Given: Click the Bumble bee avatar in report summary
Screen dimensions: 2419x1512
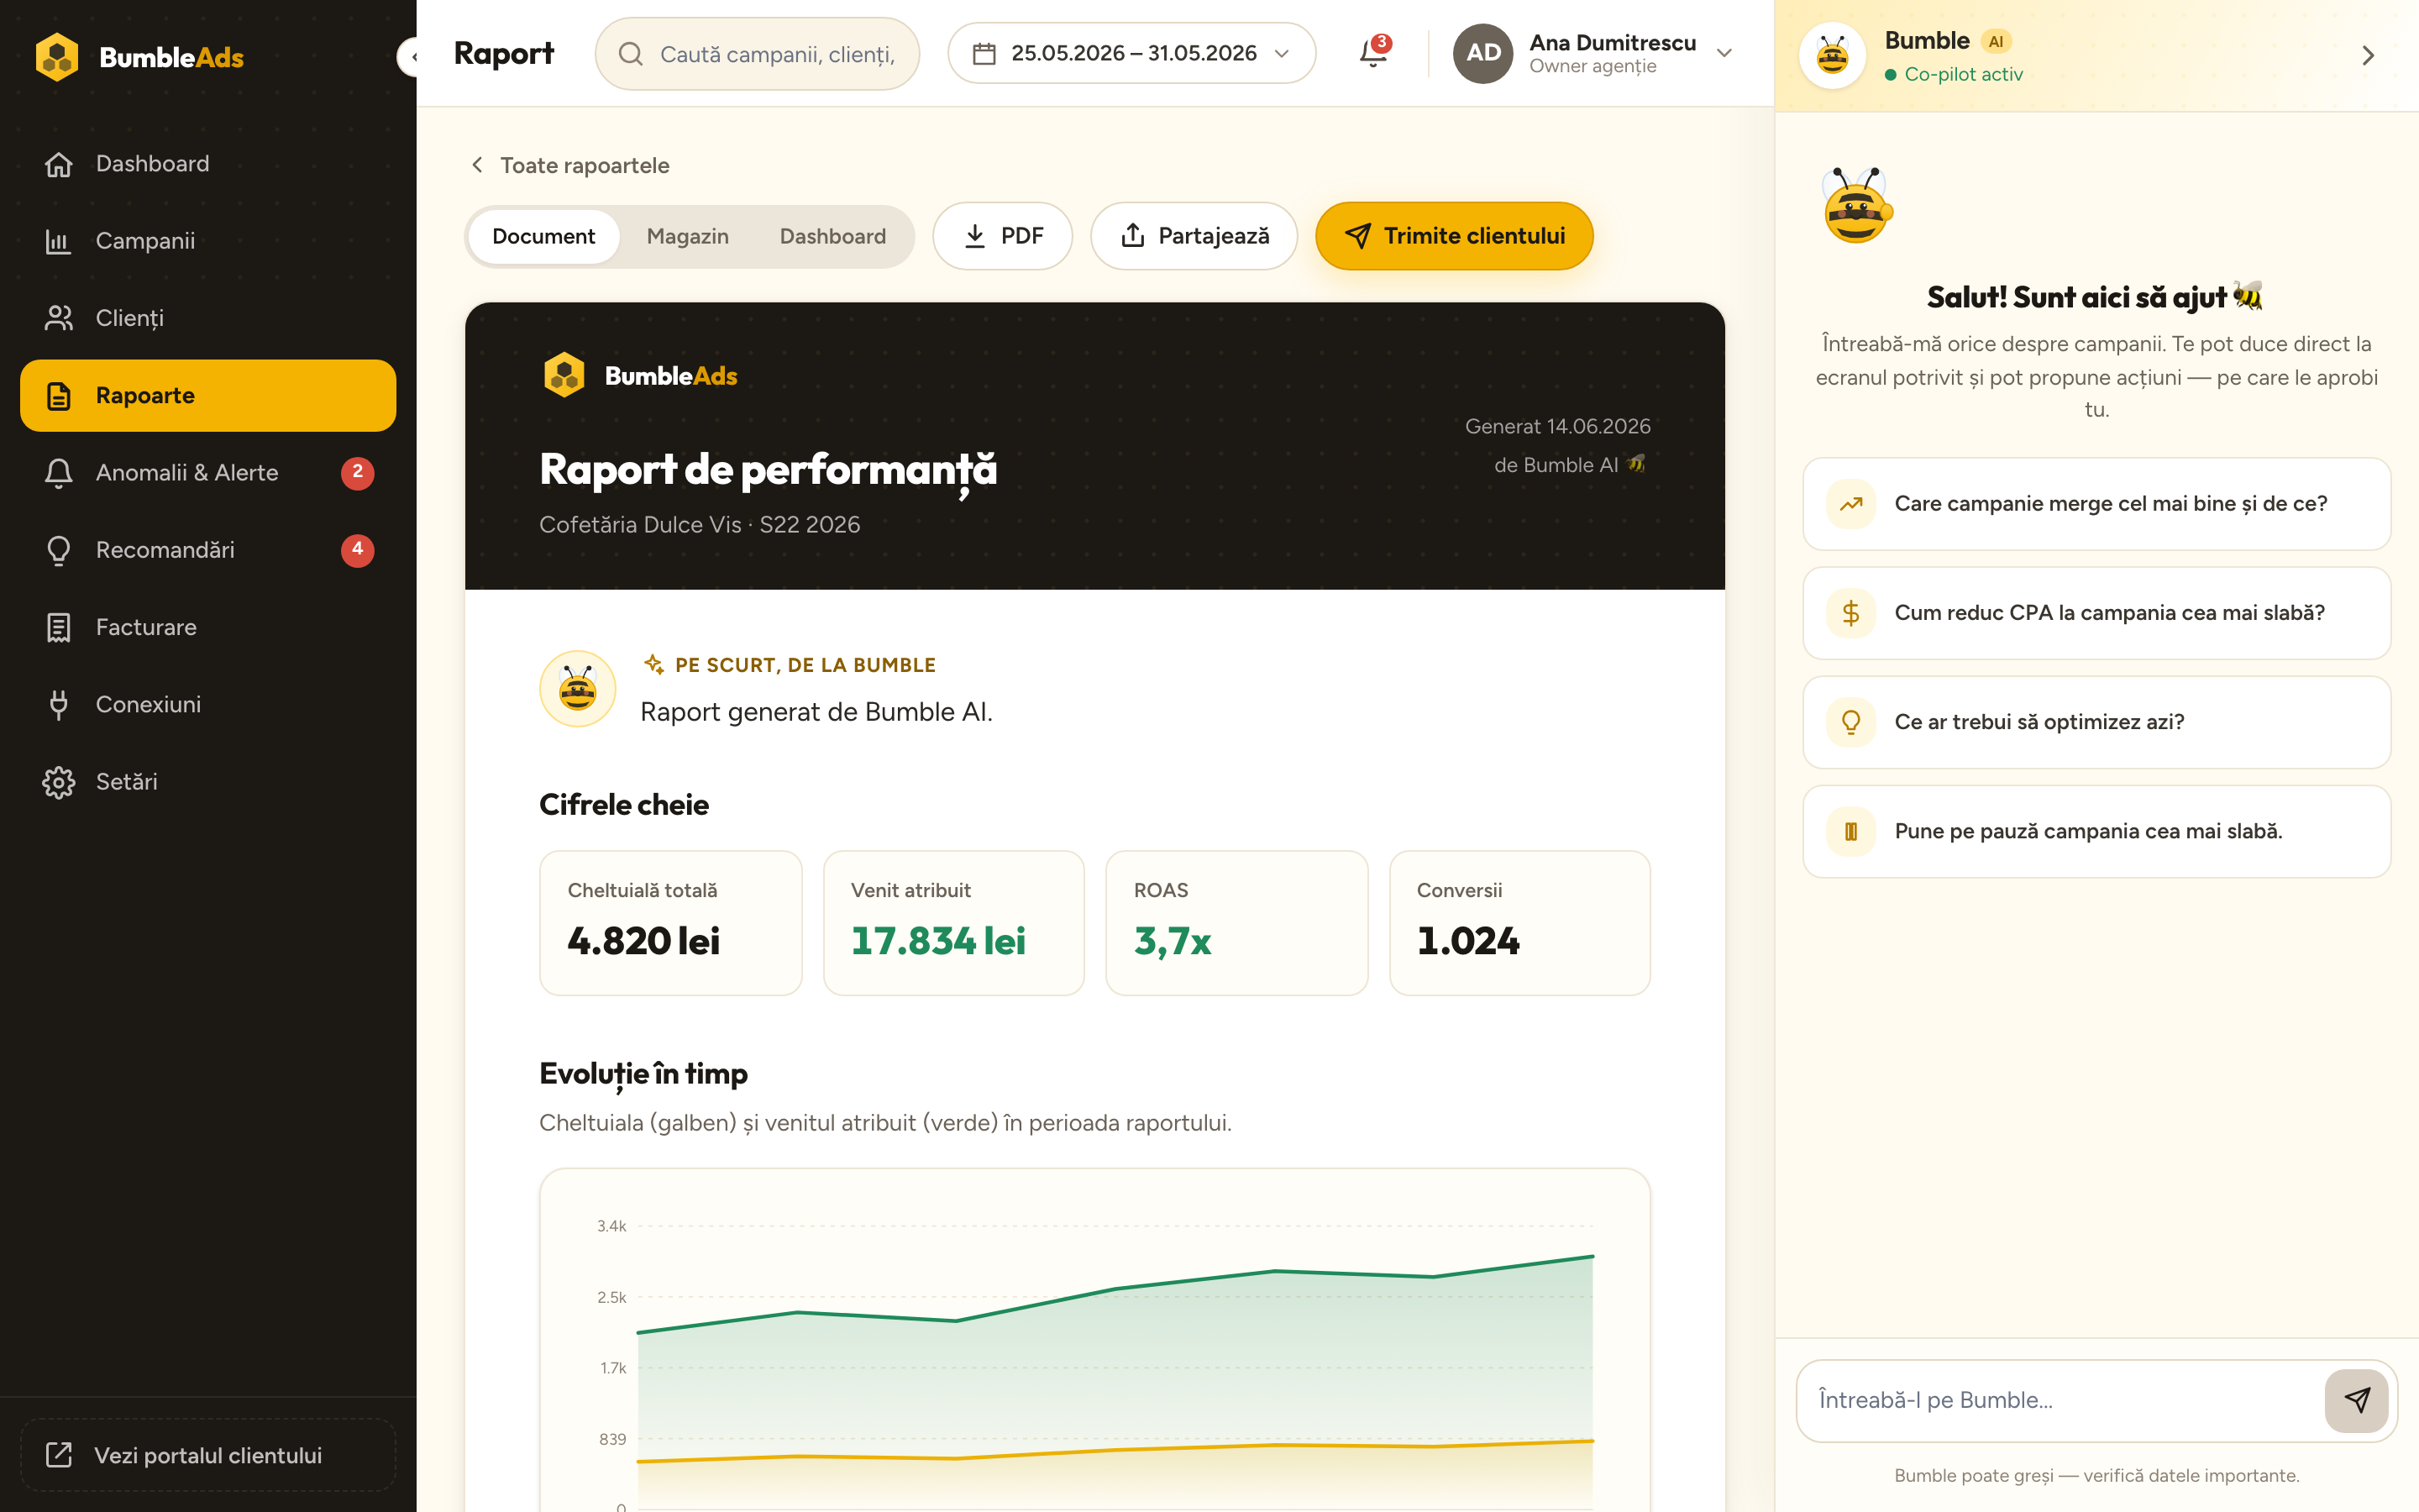Looking at the screenshot, I should click(578, 689).
